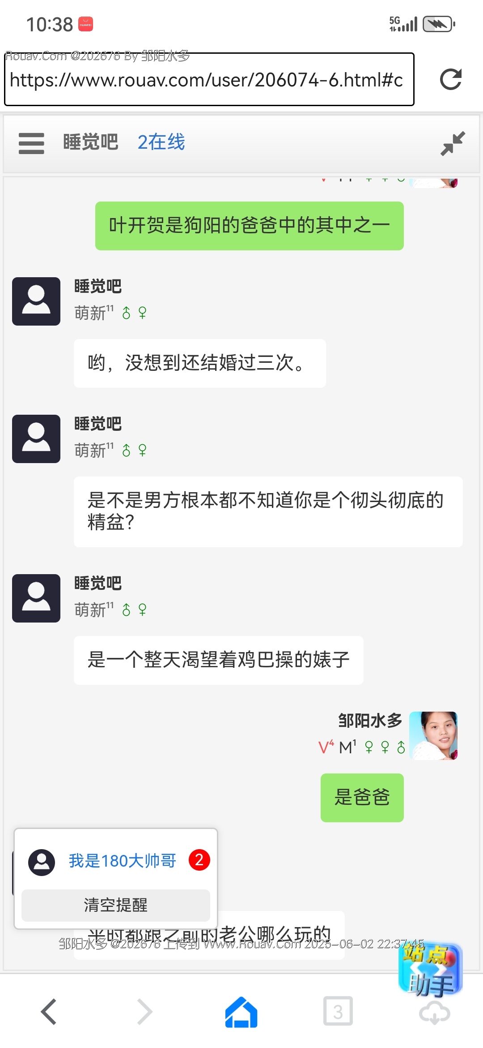Image resolution: width=483 pixels, height=1048 pixels.
Task: Open the hamburger menu
Action: click(31, 143)
